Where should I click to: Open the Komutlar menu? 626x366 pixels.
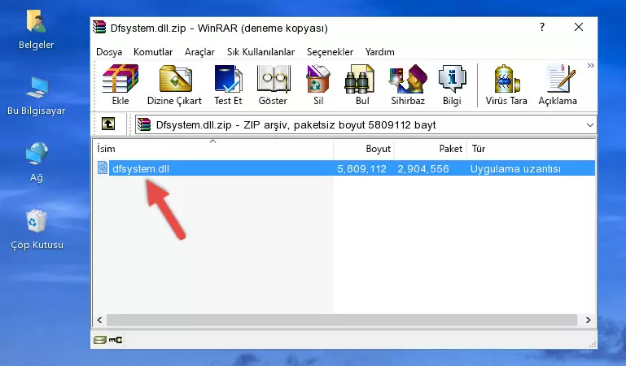point(153,52)
